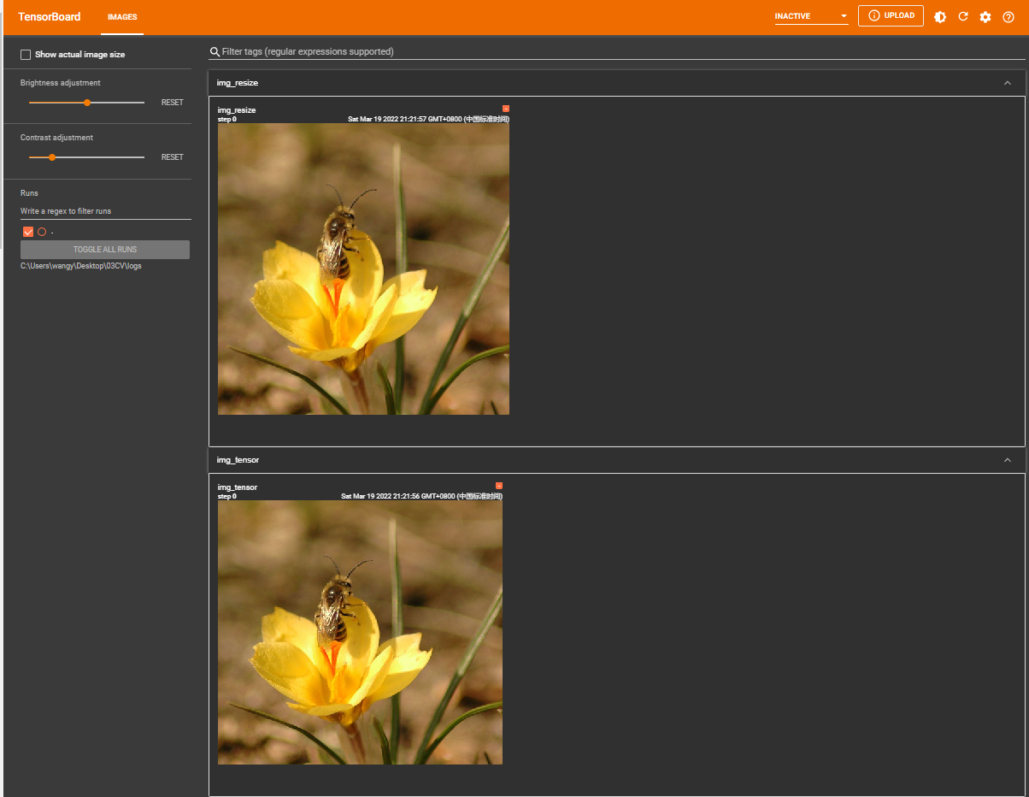Collapse the img_tensor section chevron
This screenshot has height=797, width=1029.
point(1008,460)
